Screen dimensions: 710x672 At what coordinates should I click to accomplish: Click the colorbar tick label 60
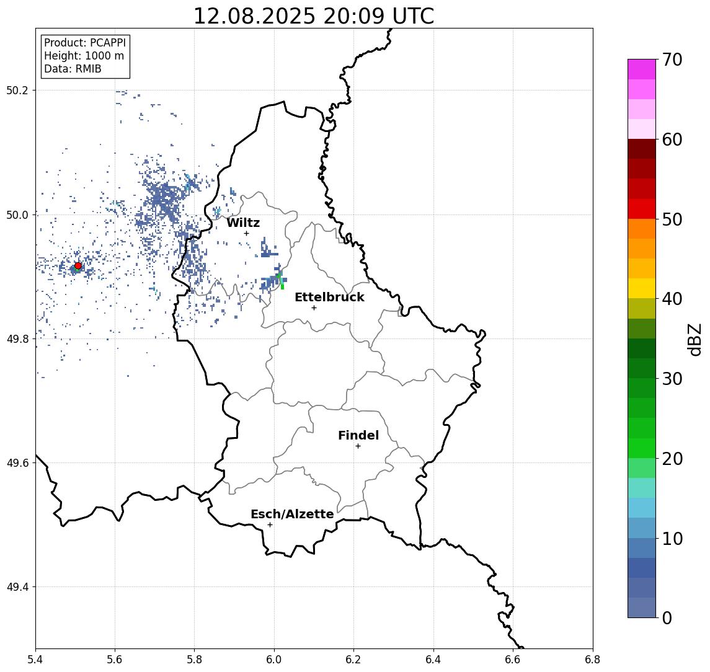pos(672,140)
